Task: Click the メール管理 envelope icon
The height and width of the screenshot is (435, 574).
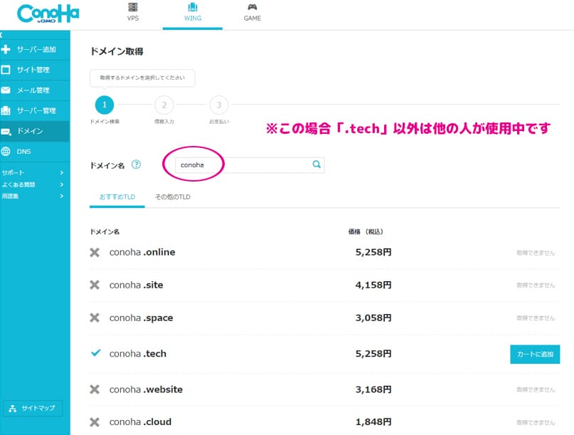Action: point(6,90)
